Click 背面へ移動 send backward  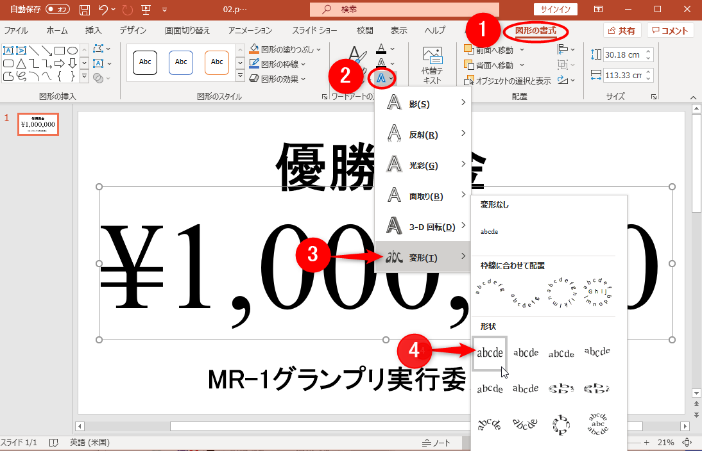(x=489, y=65)
